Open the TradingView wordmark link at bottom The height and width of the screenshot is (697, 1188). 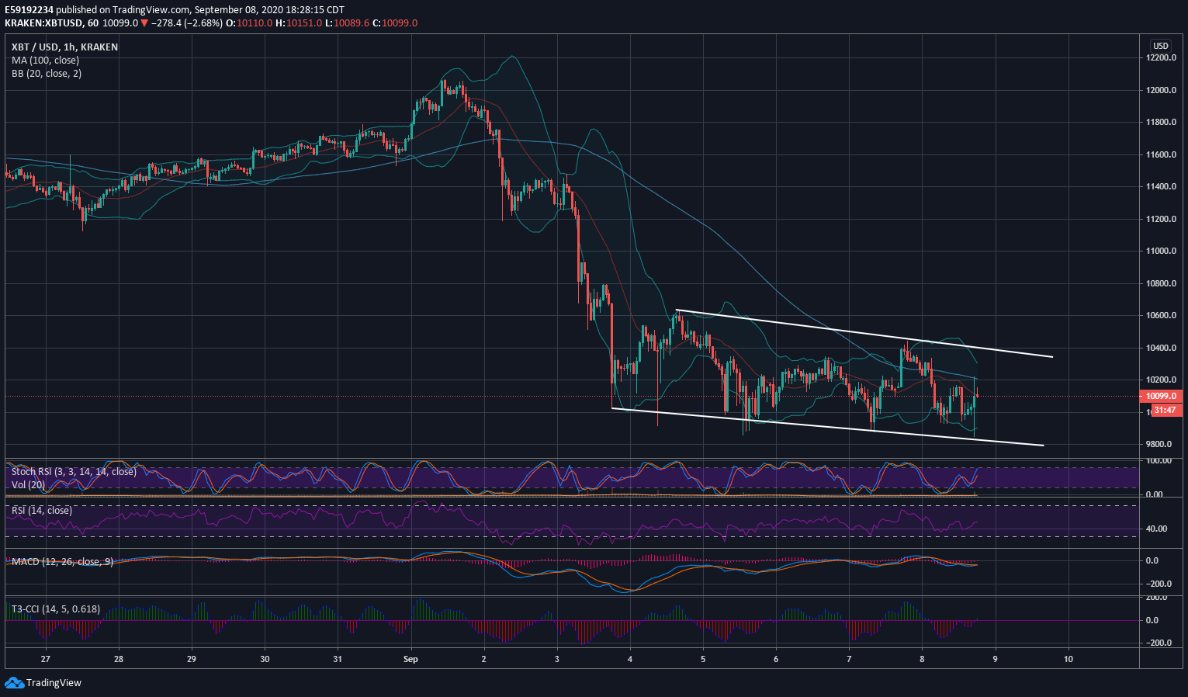point(54,683)
